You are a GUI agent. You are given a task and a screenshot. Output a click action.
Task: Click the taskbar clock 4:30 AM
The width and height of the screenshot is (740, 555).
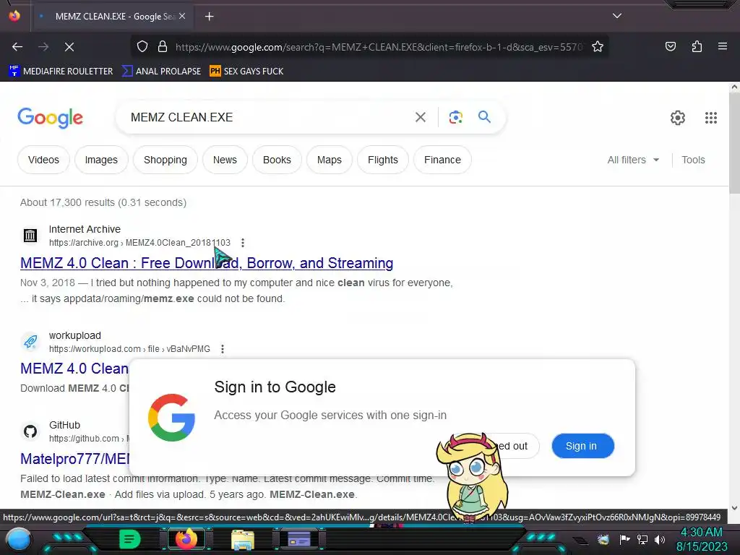pos(701,533)
